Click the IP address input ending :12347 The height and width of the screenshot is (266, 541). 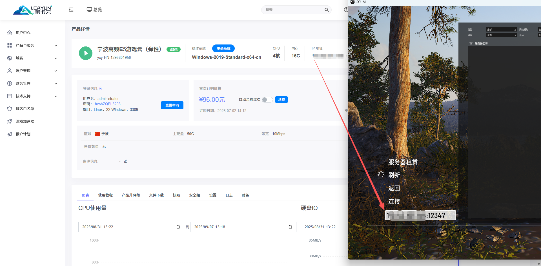tap(420, 216)
